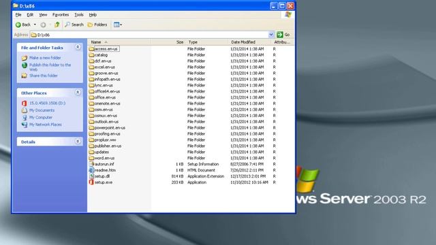Select the osm.en-us folder icon

tap(91, 110)
